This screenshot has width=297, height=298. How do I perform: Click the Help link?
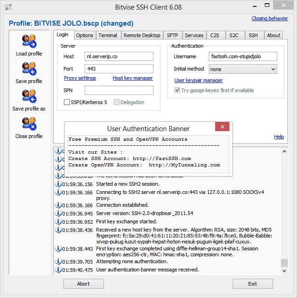tap(279, 137)
